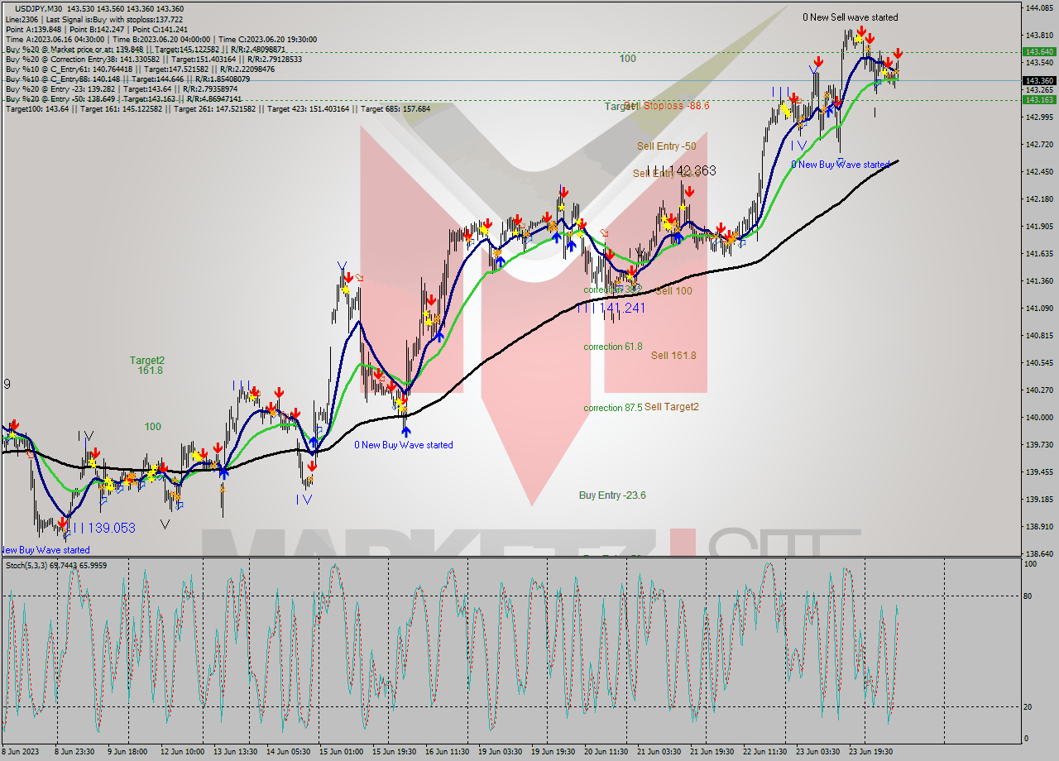Click the 'Buy Entry -23.6' label

pos(612,495)
